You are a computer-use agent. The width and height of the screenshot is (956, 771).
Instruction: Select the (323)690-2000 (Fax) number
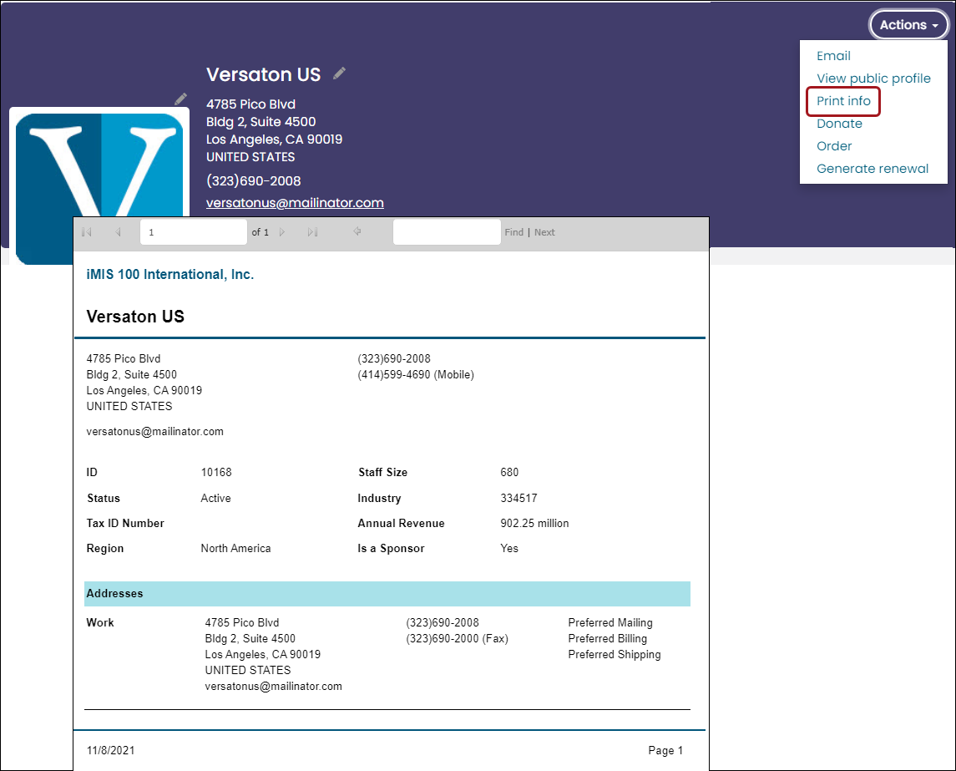[458, 639]
